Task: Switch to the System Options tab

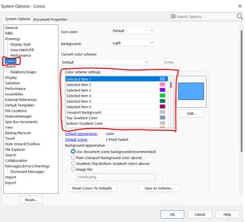Action: [x=18, y=19]
